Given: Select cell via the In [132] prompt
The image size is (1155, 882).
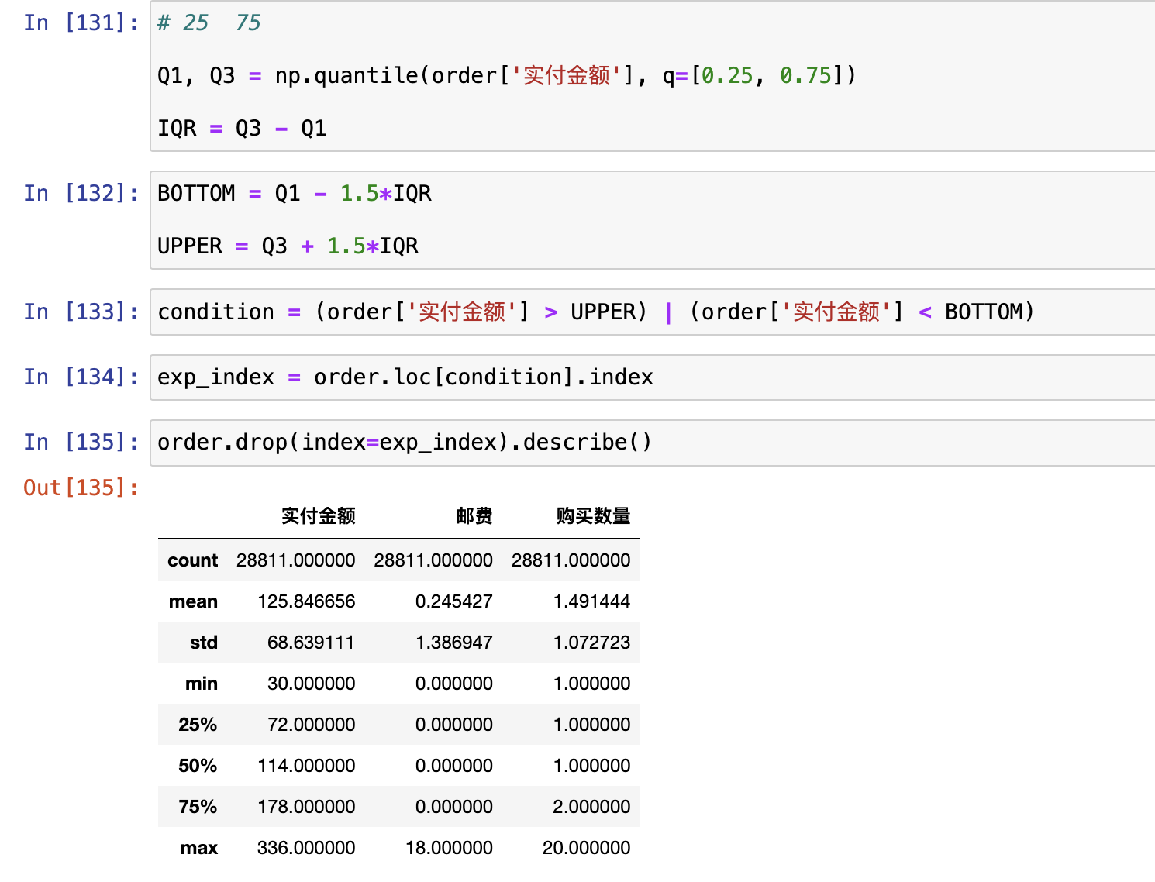Looking at the screenshot, I should [81, 194].
